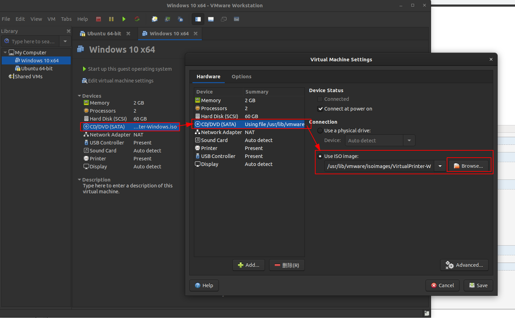Screen dimensions: 515x318
Task: Open the Help menu
Action: [x=83, y=19]
